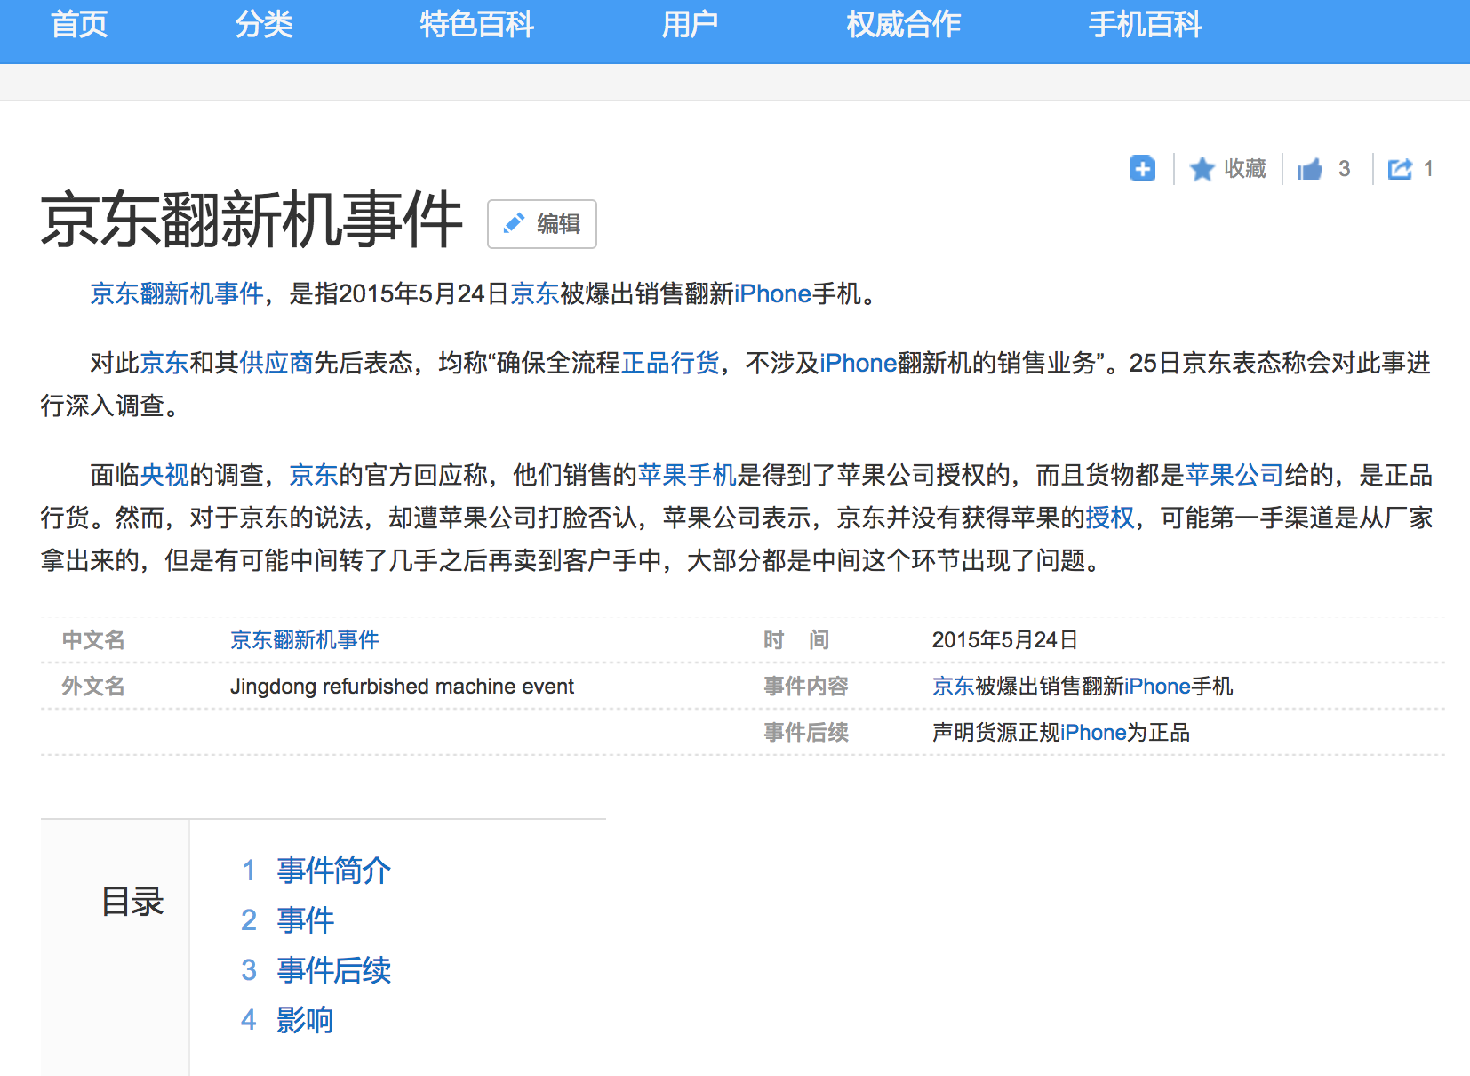Click the iPhone link in the infobox 事件内容 row
The width and height of the screenshot is (1470, 1076).
click(1158, 686)
